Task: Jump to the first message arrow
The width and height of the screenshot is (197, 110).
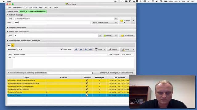Action: tap(76, 50)
